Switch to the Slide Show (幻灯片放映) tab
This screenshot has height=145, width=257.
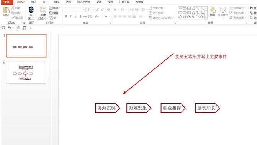[x=83, y=2]
